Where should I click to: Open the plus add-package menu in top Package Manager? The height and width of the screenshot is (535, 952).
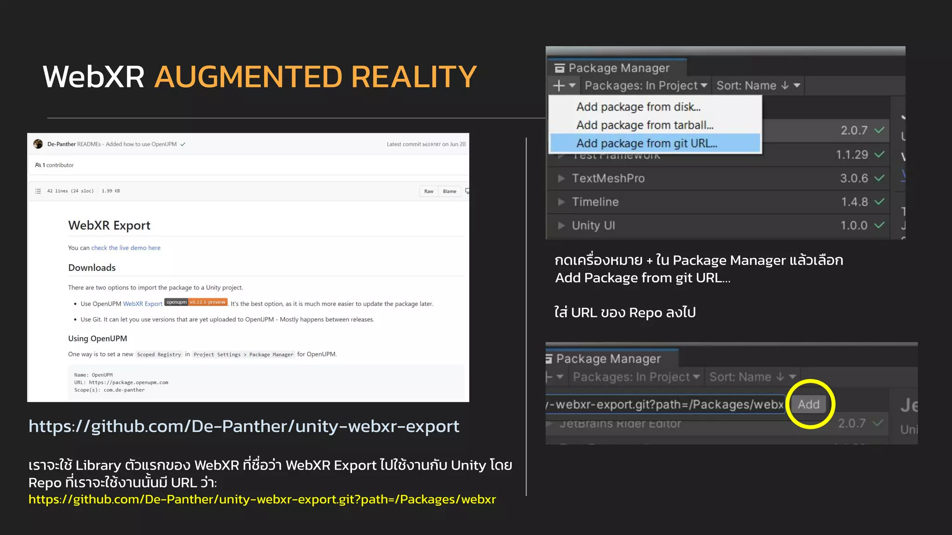[x=564, y=86]
